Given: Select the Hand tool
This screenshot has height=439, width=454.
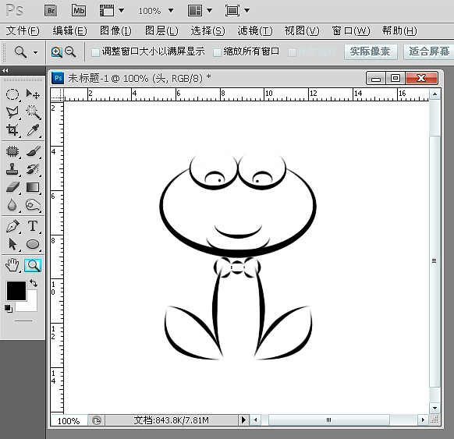Looking at the screenshot, I should click(12, 265).
